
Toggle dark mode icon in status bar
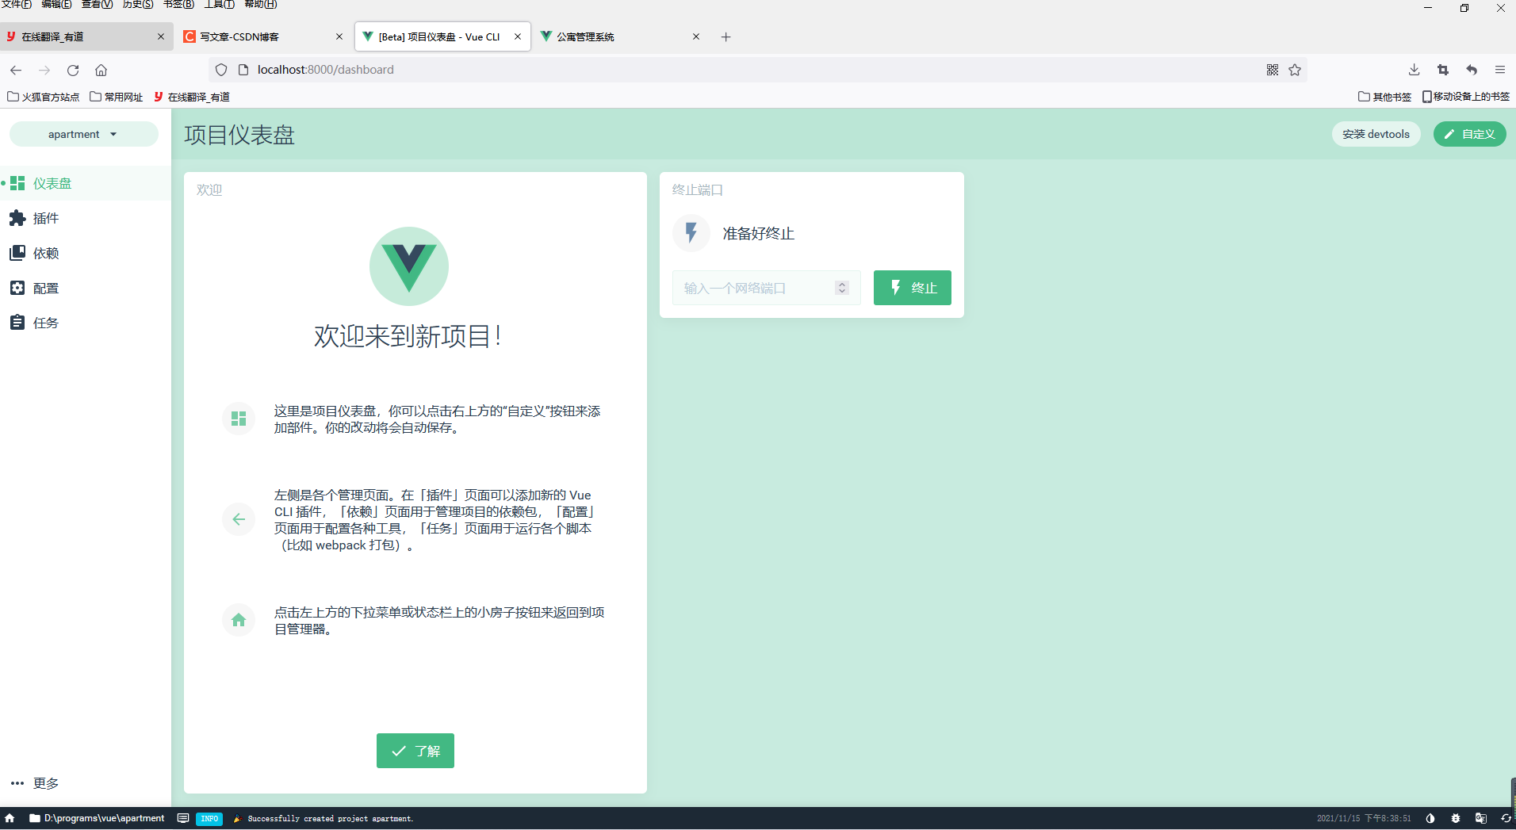[x=1430, y=818]
